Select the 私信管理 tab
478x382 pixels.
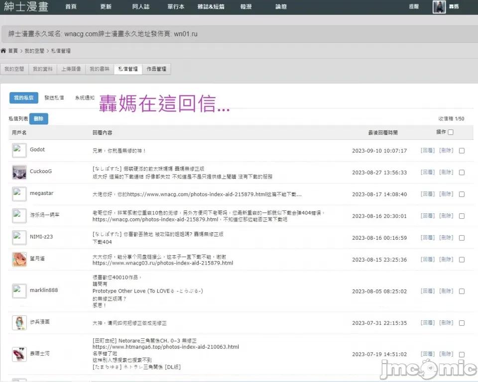tap(128, 69)
